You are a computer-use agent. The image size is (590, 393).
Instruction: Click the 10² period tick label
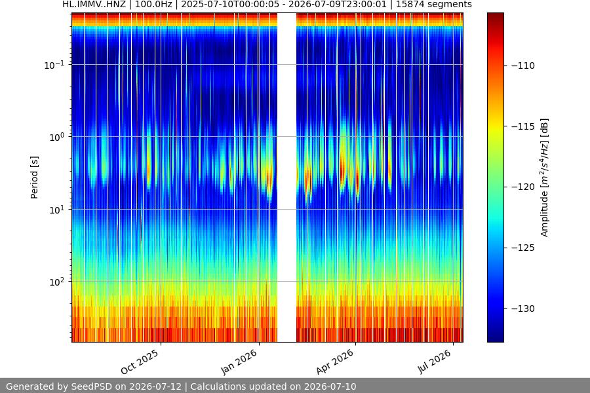56,282
